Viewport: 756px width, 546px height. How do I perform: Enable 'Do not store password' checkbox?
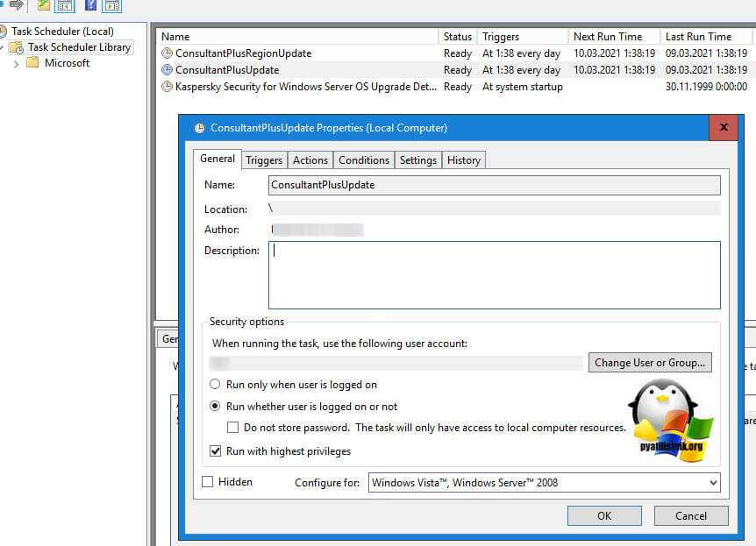click(x=233, y=428)
